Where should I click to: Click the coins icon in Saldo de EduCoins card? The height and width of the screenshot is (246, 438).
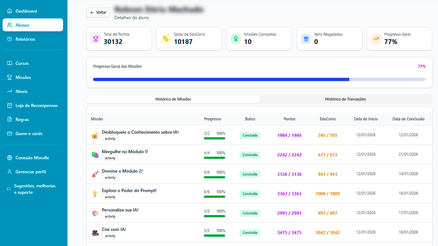[166, 39]
